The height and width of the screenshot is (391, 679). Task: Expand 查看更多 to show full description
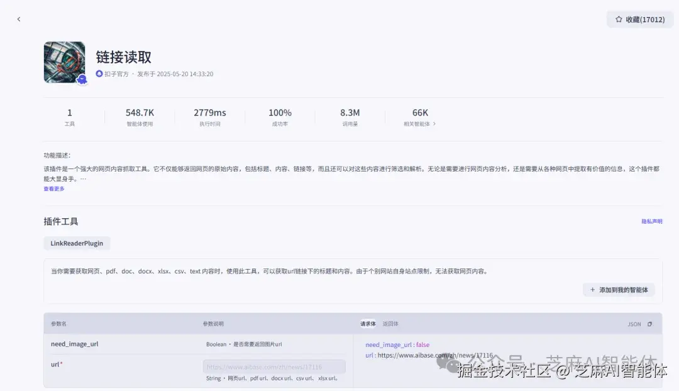click(54, 188)
